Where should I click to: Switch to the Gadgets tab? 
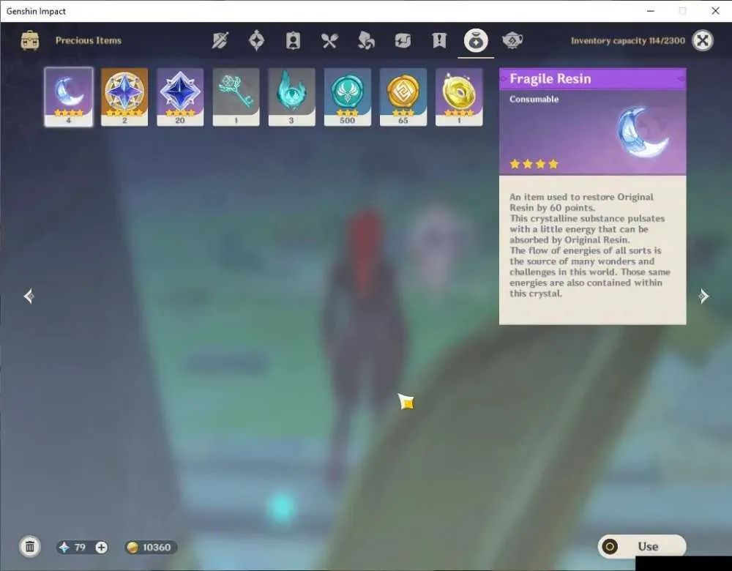403,40
